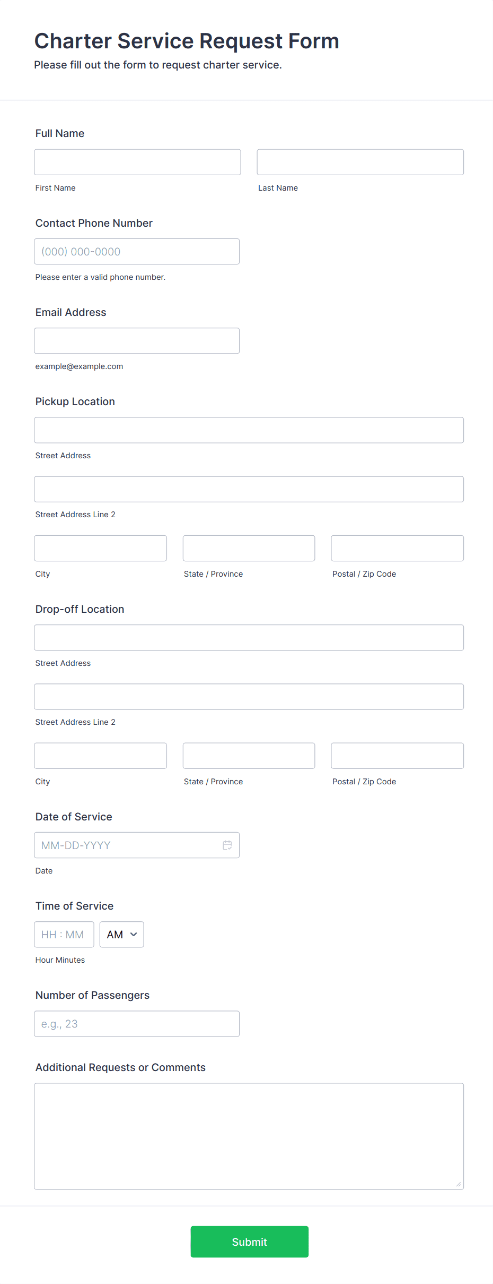Viewport: 493px width, 1284px height.
Task: Click the Number of Passengers field
Action: tap(137, 1023)
